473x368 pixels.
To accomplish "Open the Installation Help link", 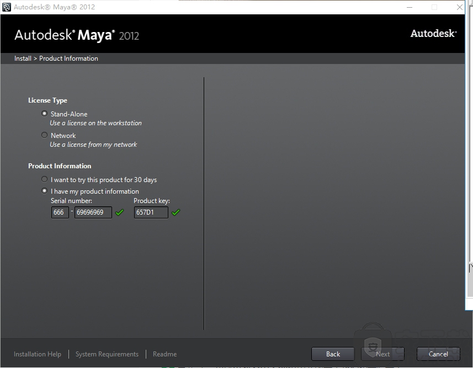I will coord(38,354).
